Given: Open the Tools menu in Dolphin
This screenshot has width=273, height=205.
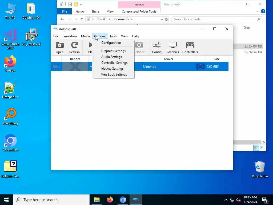Looking at the screenshot, I should click(x=113, y=36).
